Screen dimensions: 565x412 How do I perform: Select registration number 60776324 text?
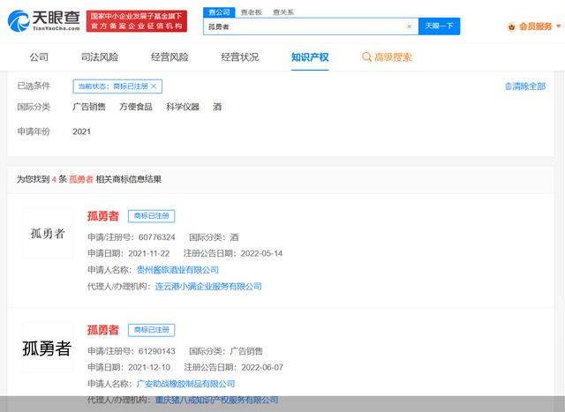[x=157, y=237]
